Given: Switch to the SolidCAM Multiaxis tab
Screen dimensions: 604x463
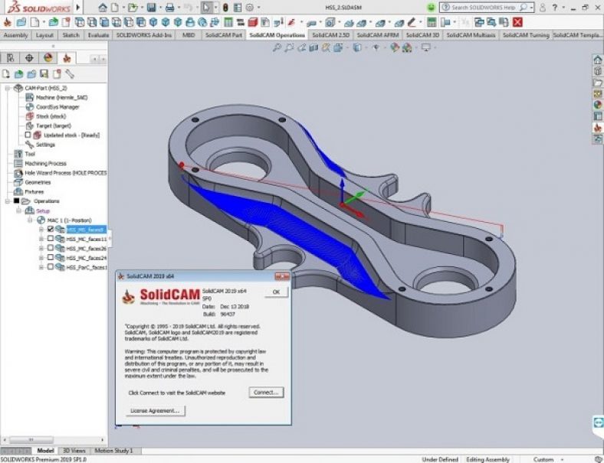Looking at the screenshot, I should tap(471, 35).
